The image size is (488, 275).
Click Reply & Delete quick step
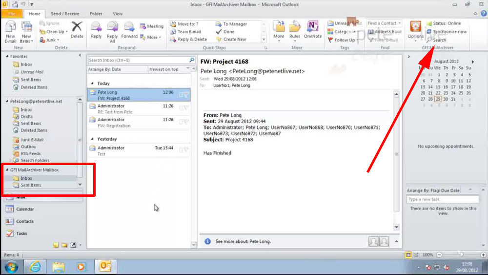click(x=188, y=39)
